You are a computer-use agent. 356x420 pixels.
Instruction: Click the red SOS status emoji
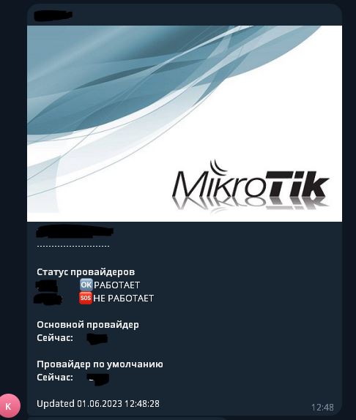point(86,298)
